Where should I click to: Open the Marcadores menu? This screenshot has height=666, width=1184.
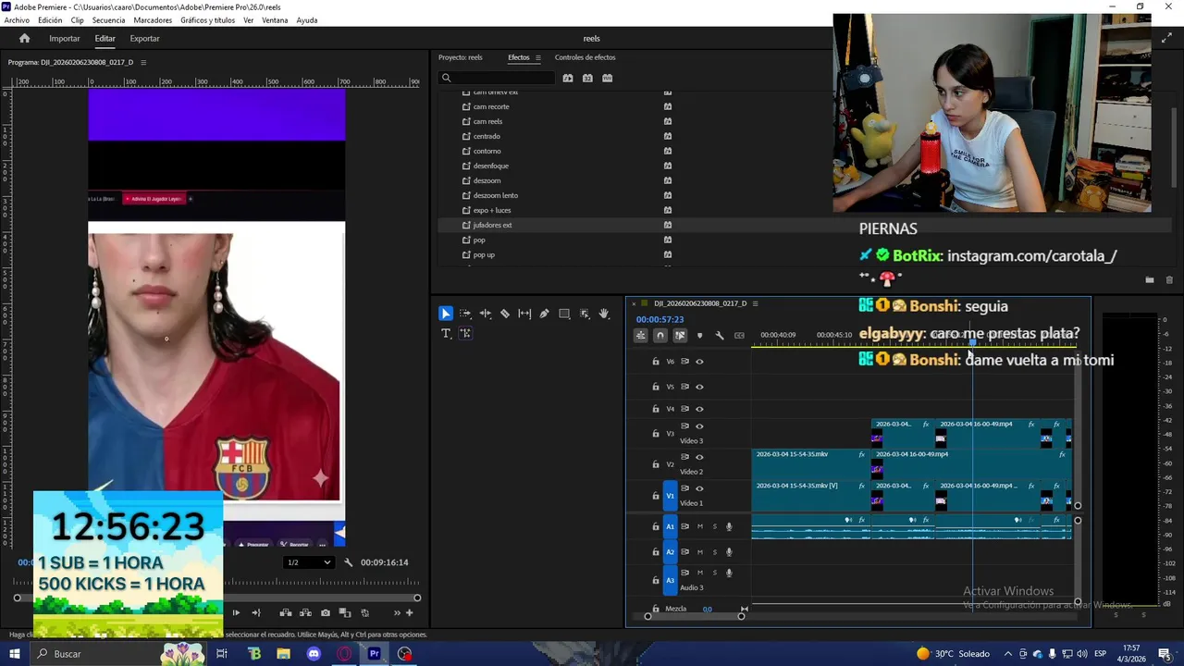point(153,20)
